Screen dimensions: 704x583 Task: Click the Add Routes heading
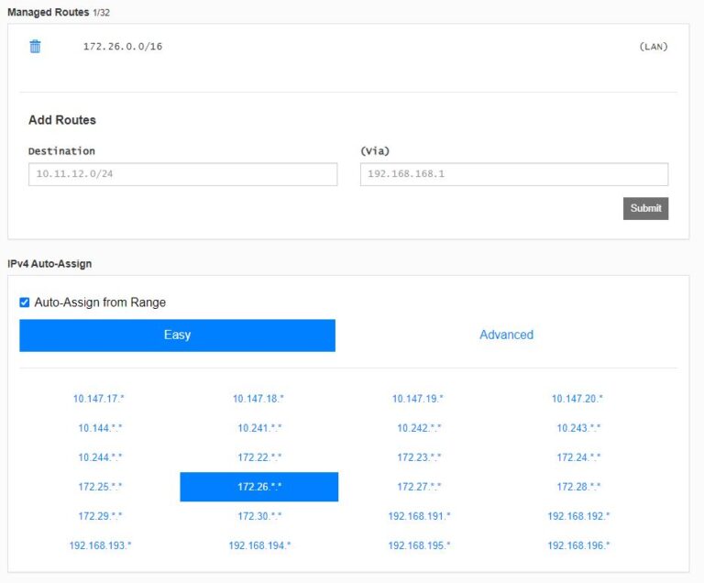(x=62, y=120)
